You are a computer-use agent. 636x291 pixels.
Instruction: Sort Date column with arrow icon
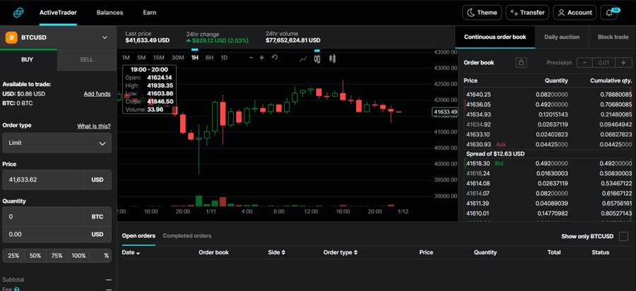138,253
